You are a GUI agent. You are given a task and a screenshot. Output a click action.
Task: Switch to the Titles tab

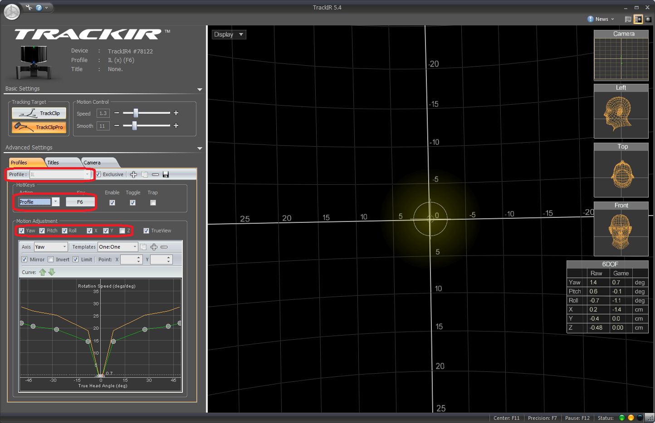point(62,163)
